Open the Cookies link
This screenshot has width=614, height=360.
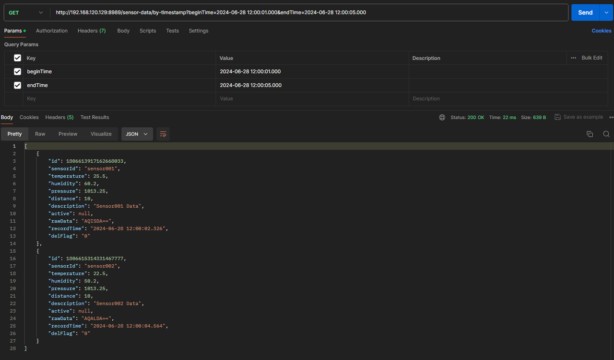601,31
